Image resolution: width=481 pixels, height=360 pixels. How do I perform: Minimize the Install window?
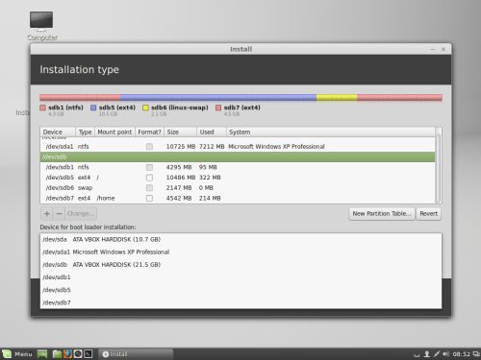tap(433, 49)
